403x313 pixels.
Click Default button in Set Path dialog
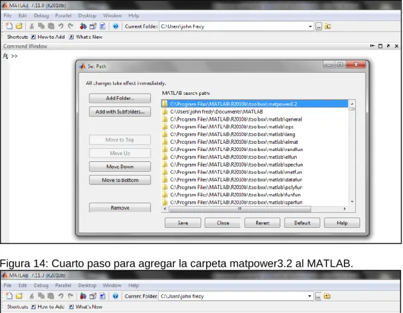click(x=302, y=223)
